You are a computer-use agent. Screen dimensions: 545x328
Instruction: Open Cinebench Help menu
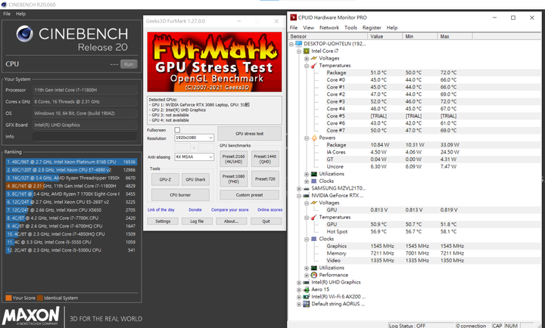tap(21, 14)
